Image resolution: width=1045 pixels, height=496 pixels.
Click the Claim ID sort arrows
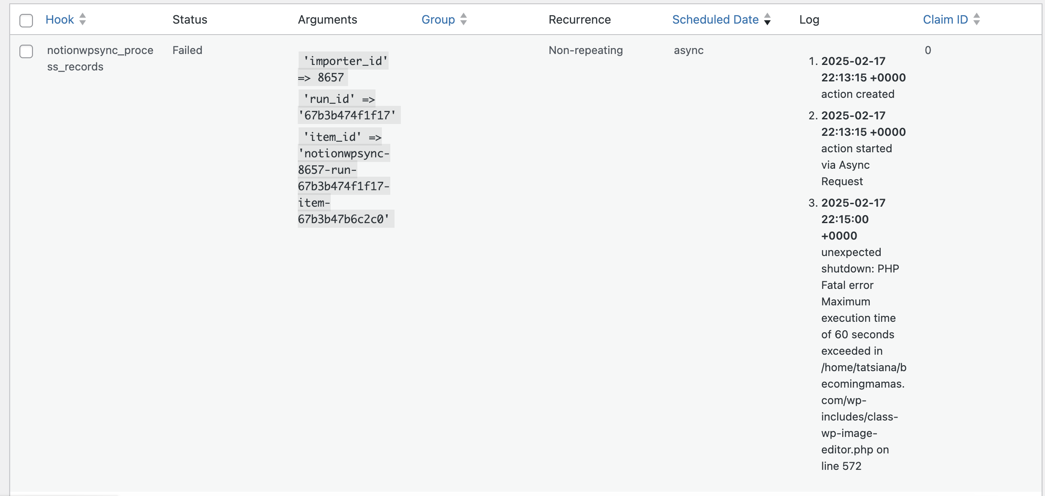[977, 19]
